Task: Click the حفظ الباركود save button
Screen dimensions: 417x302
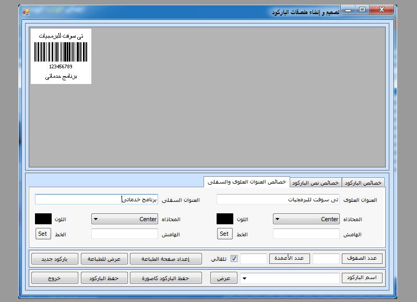Action: click(104, 278)
